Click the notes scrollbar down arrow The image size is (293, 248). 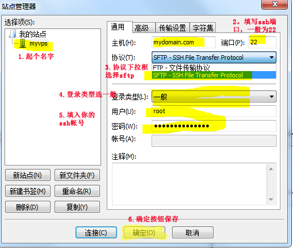(x=271, y=200)
